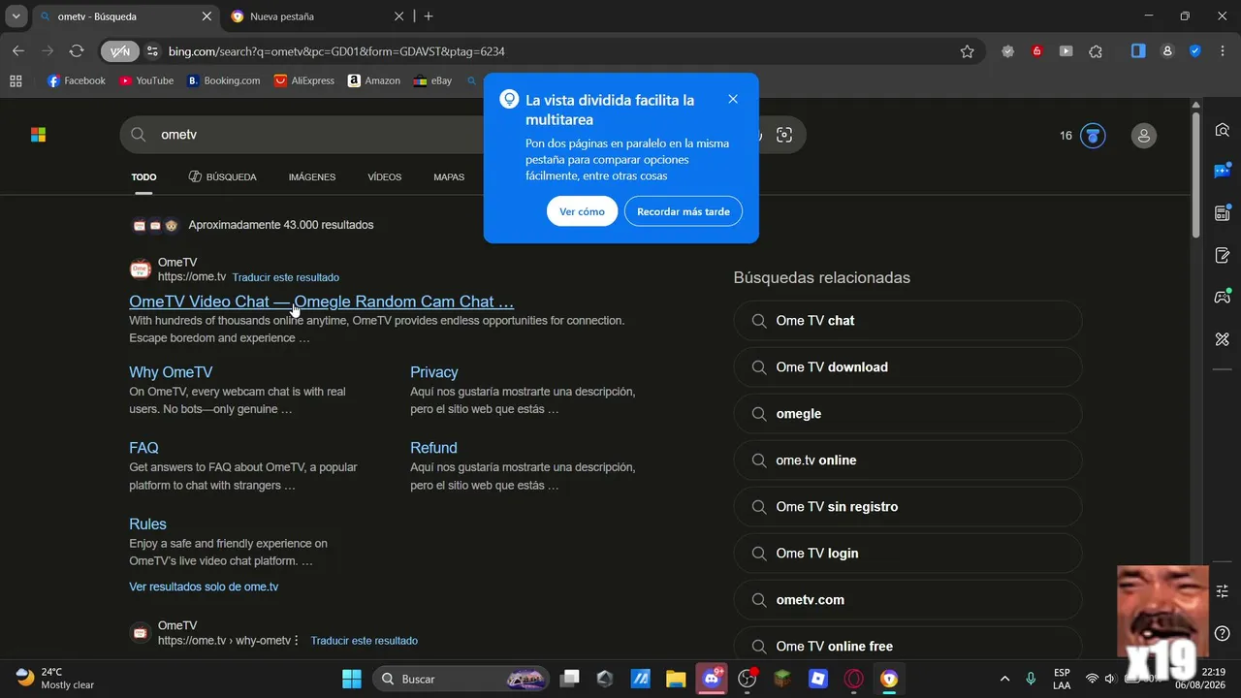Open the apps grid in bookmarks bar

tap(16, 80)
